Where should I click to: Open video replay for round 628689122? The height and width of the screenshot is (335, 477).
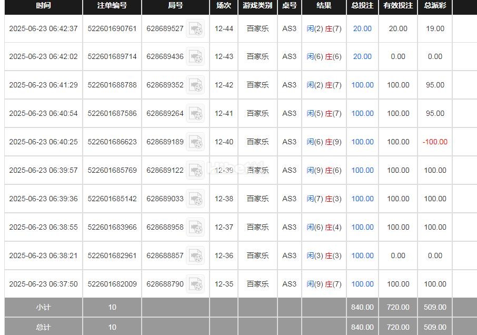point(195,171)
